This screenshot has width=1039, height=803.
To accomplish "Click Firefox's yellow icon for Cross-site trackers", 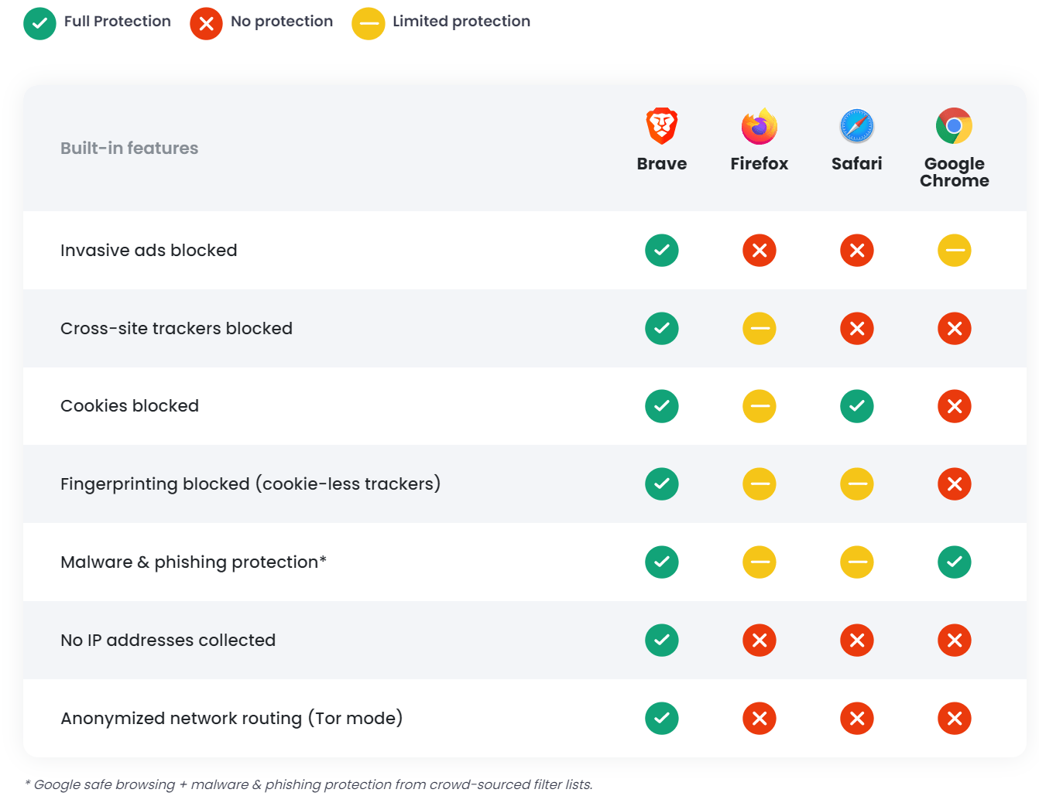I will (760, 329).
